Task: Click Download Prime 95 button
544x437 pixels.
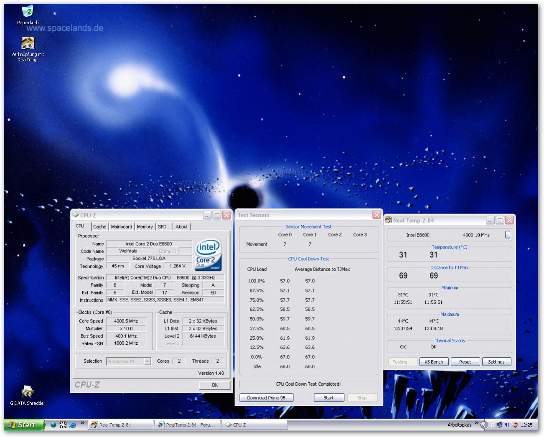Action: pyautogui.click(x=266, y=398)
